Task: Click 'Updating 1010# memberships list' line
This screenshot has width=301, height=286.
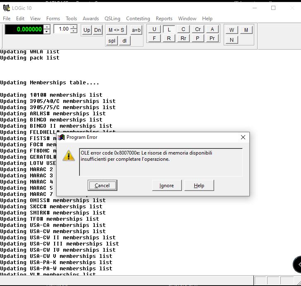Action: coord(51,95)
